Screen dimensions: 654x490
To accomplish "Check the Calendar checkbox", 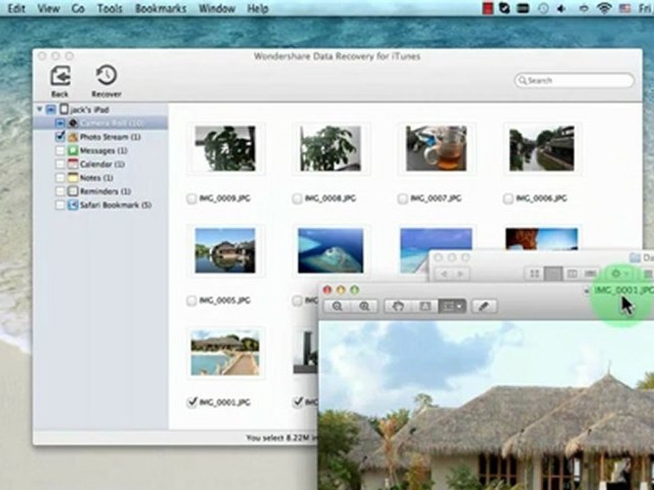I will (x=60, y=164).
